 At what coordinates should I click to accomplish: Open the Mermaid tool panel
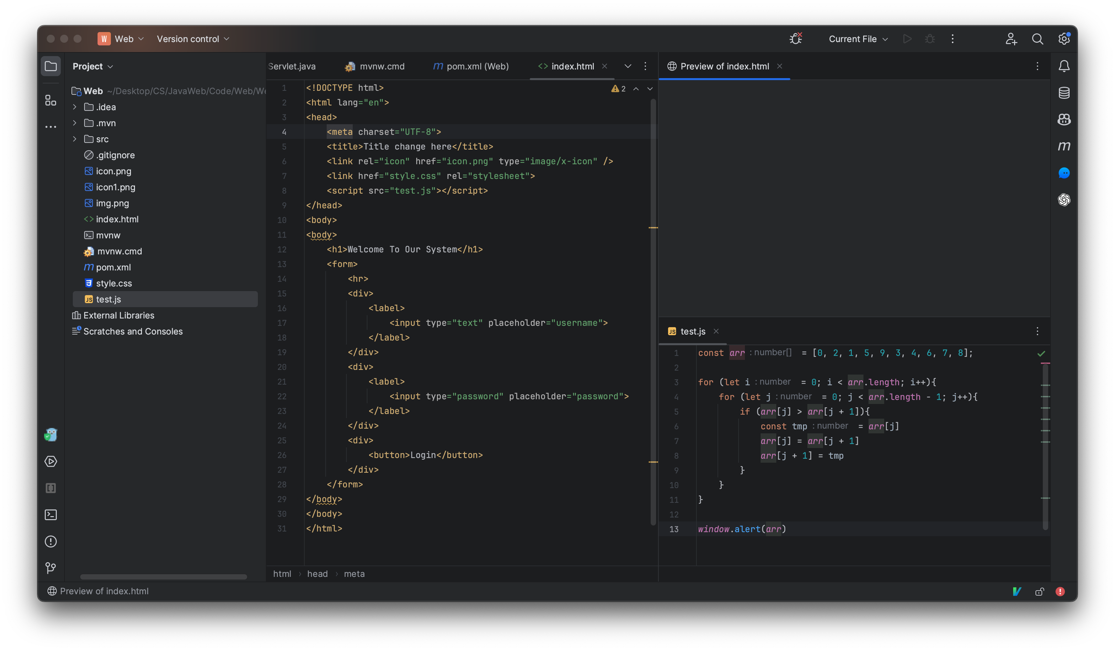point(1064,146)
